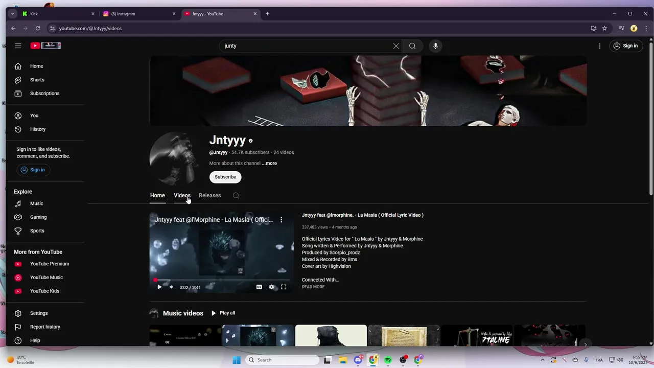Viewport: 654px width, 368px height.
Task: Click Play all for Music videos
Action: pos(223,313)
